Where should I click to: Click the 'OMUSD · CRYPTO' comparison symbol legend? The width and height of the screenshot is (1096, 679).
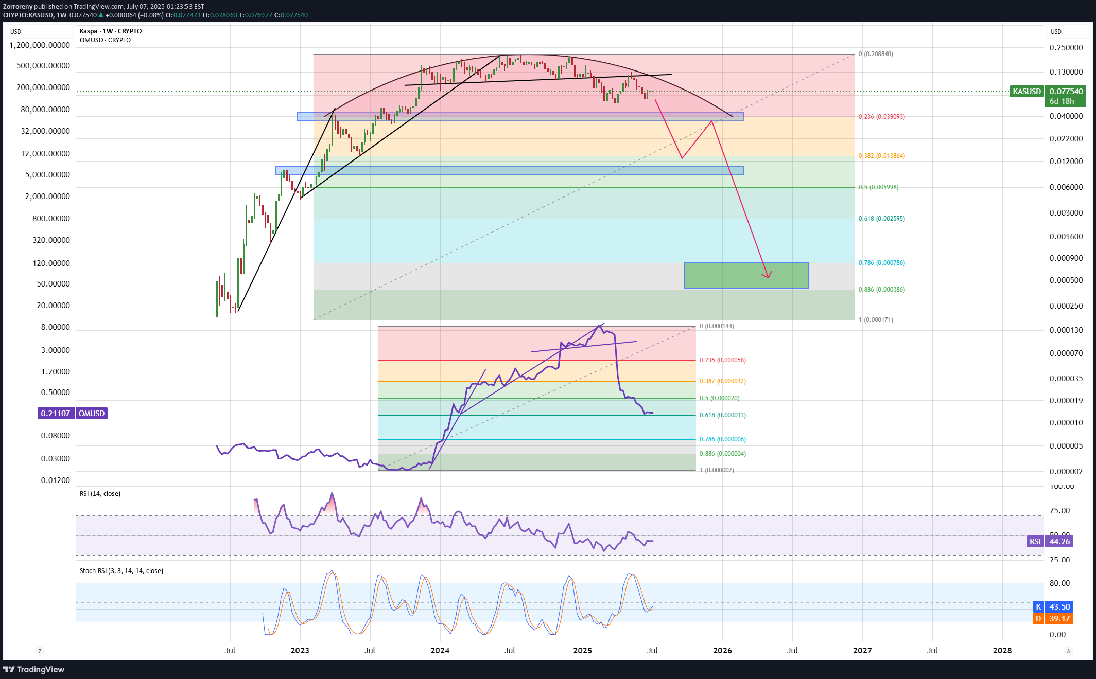[105, 40]
